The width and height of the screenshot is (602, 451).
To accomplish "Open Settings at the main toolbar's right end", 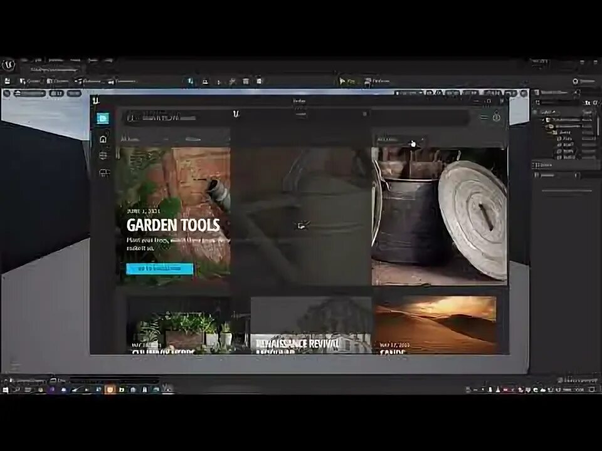I will coord(584,81).
